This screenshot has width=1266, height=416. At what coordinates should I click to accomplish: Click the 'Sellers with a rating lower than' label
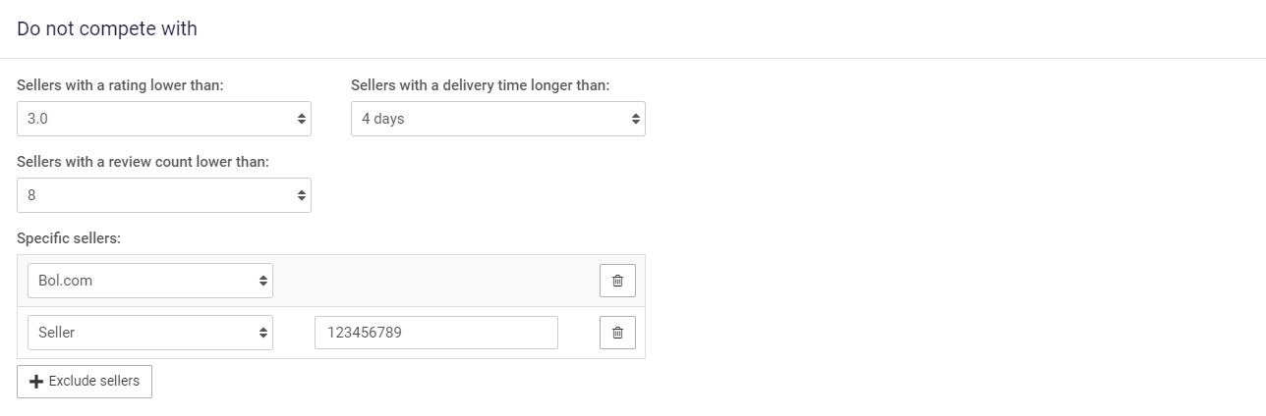coord(120,85)
